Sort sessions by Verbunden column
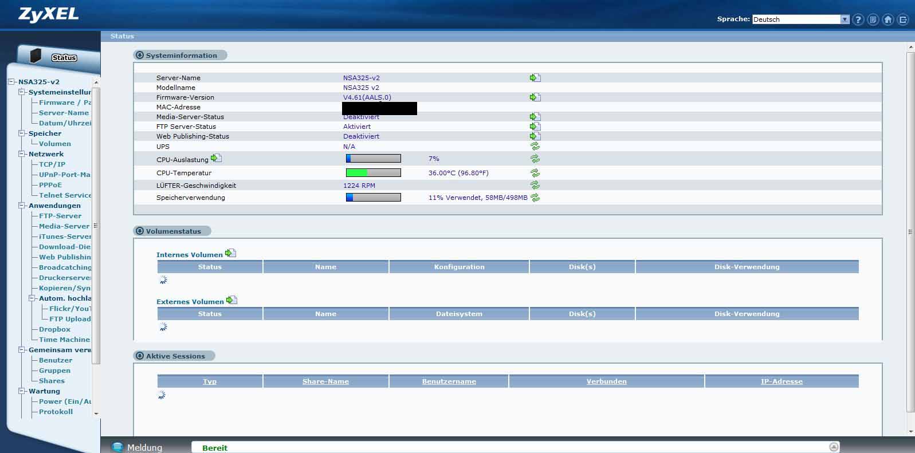Image resolution: width=915 pixels, height=453 pixels. 606,381
